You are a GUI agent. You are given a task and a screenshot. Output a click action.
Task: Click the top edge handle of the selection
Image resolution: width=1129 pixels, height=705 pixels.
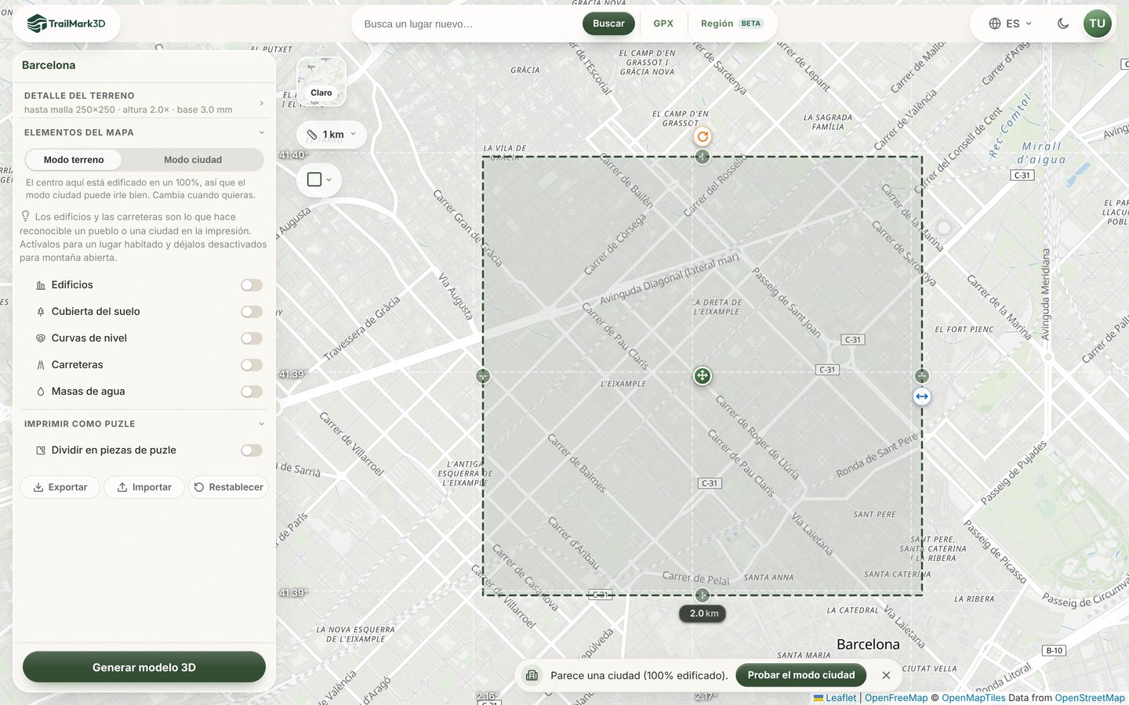(x=702, y=157)
